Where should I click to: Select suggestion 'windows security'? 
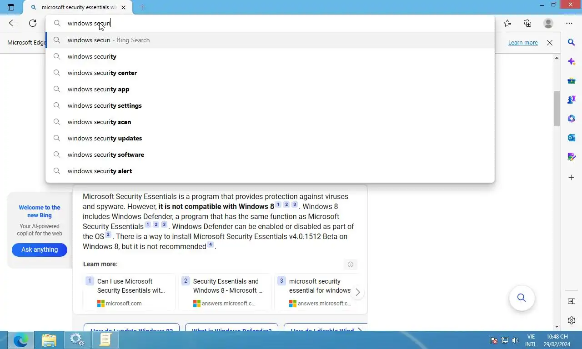point(270,56)
